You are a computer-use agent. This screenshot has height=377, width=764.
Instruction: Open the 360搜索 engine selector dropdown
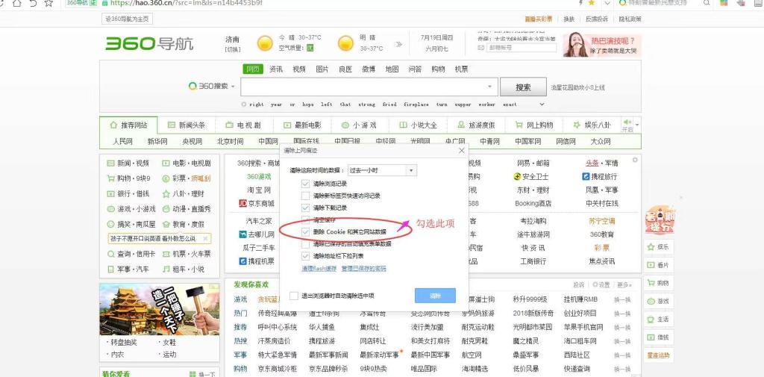point(233,87)
